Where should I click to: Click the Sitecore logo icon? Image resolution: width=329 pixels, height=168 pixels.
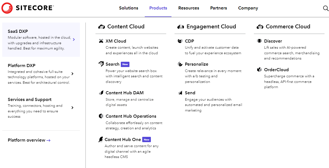point(7,8)
